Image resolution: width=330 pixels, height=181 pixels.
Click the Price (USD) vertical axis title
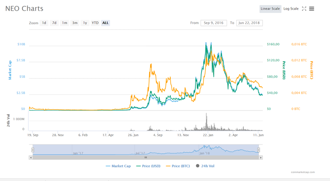tap(284, 70)
